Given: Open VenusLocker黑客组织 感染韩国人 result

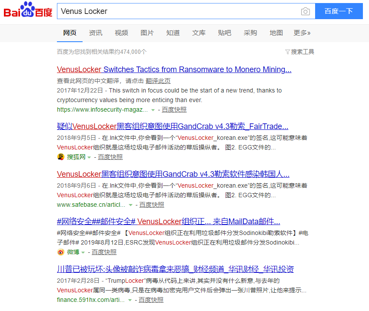Looking at the screenshot, I should tap(173, 174).
